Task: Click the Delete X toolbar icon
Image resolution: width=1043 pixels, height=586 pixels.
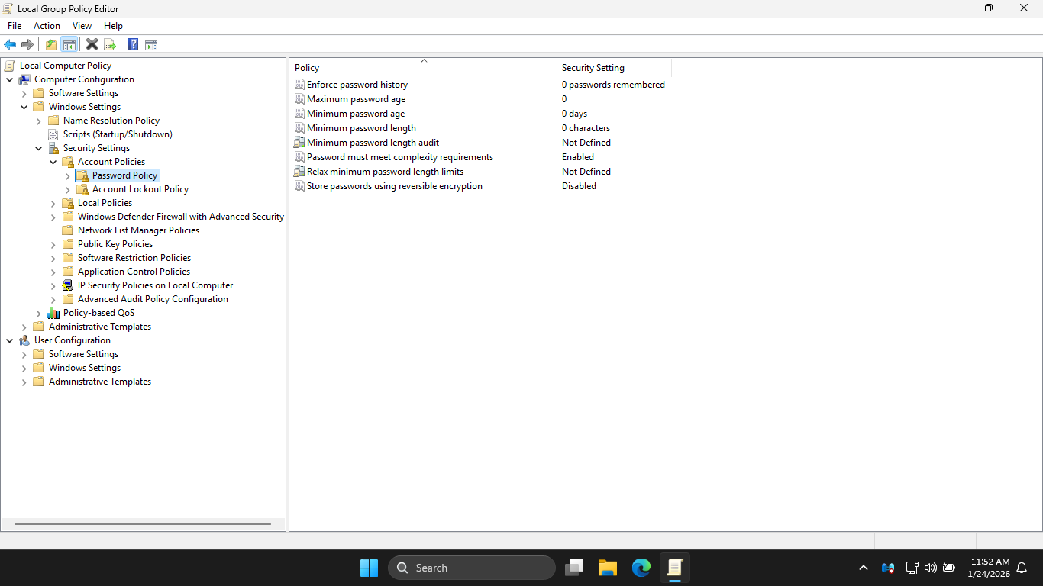Action: tap(92, 45)
